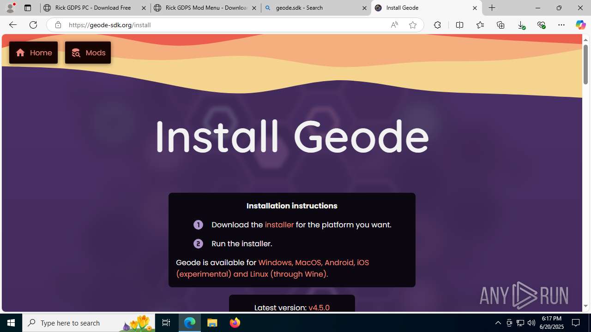
Task: Open Read aloud in address bar
Action: [x=394, y=25]
